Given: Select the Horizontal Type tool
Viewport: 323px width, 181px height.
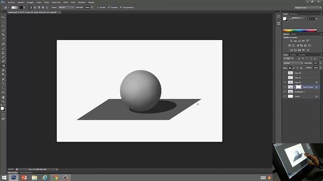Looking at the screenshot, I should pyautogui.click(x=3, y=84).
